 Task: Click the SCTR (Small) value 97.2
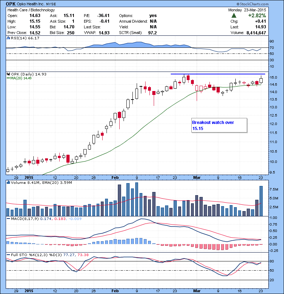(x=152, y=33)
